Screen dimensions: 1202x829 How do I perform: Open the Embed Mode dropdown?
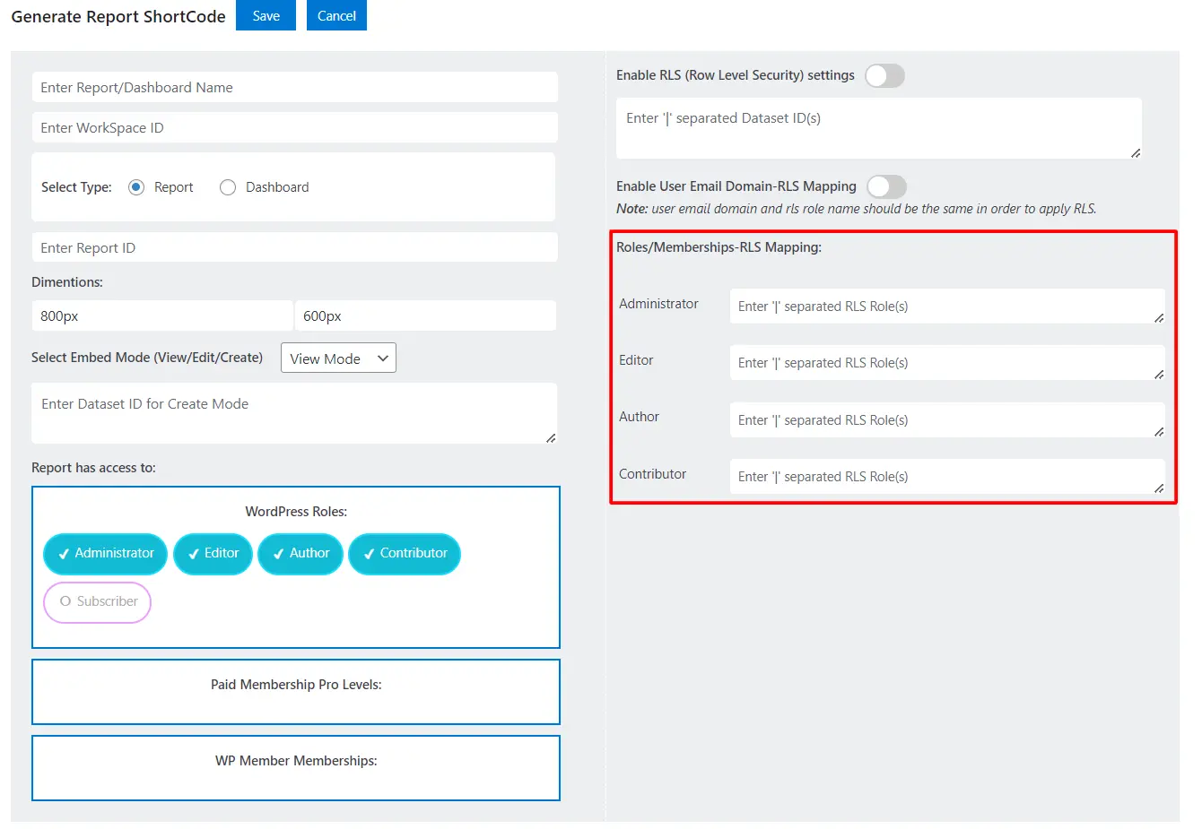pos(338,358)
